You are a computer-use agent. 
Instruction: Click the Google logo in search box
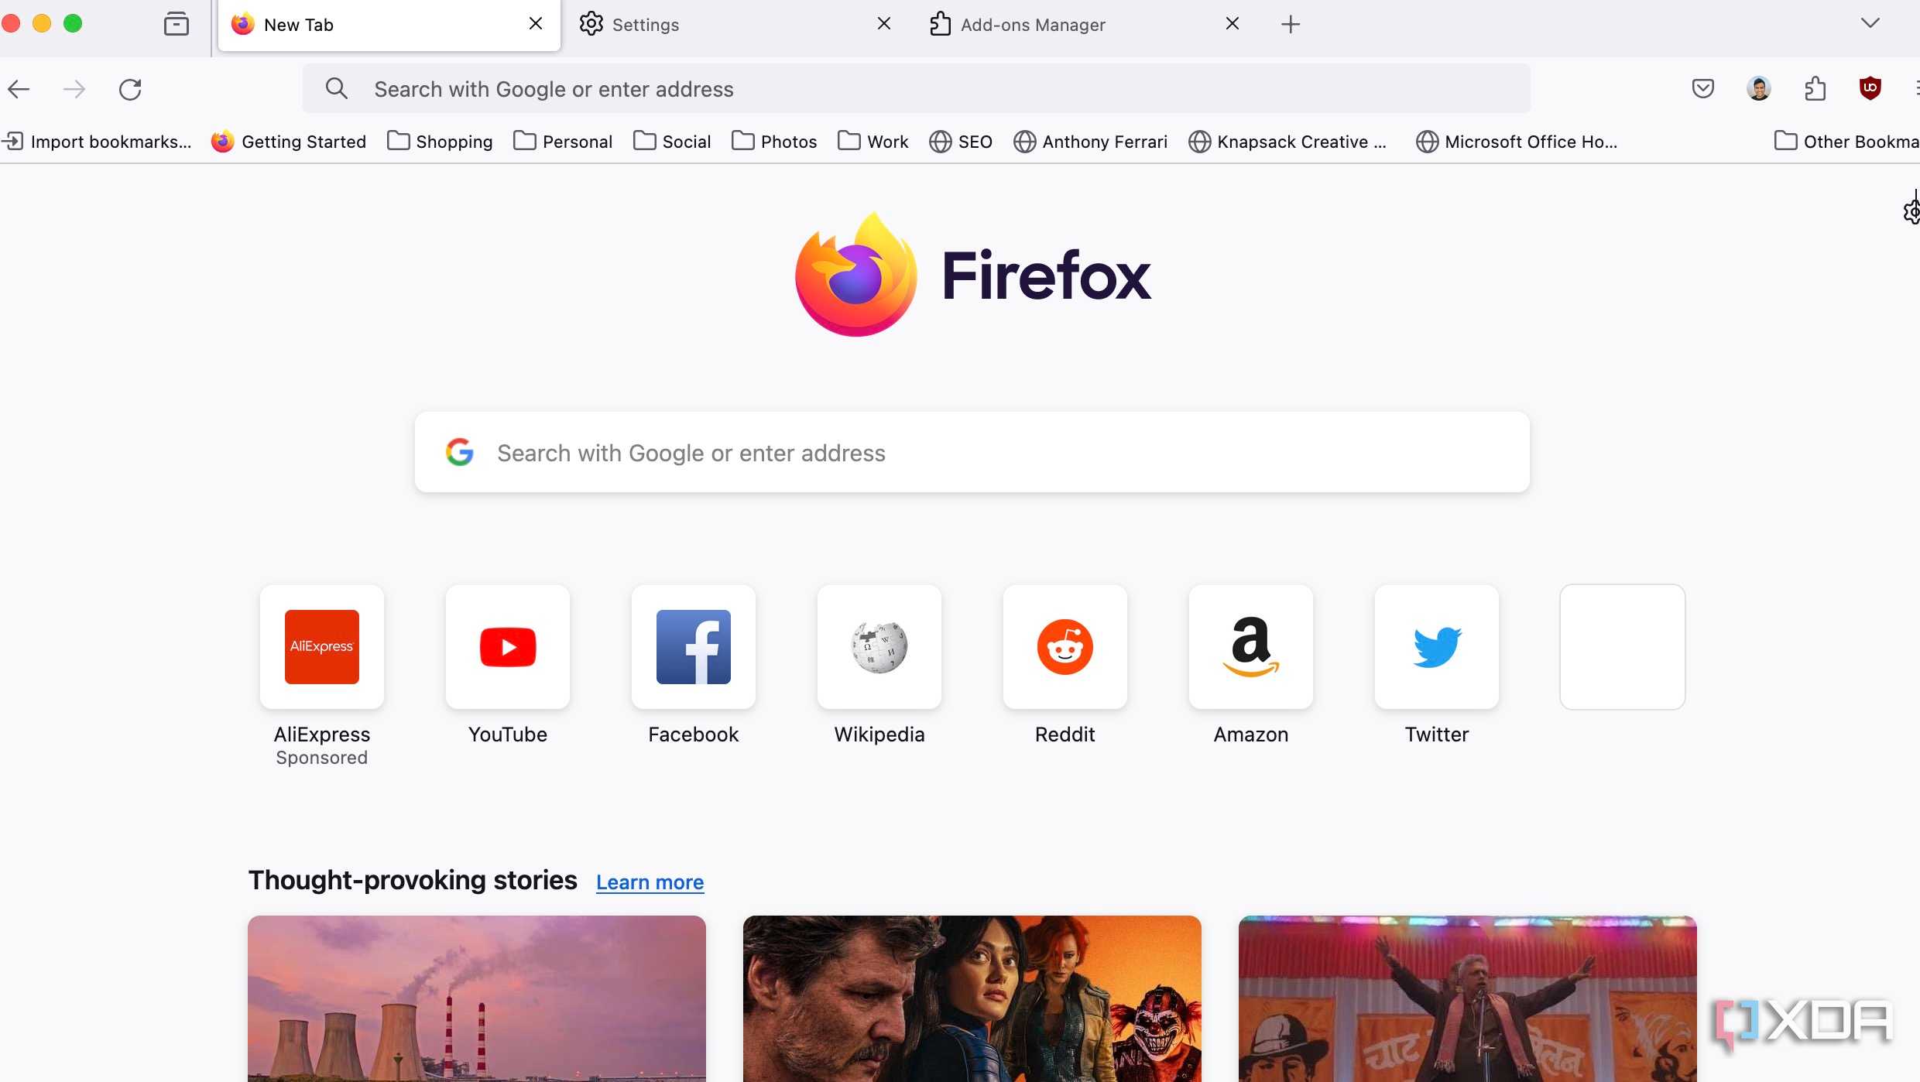tap(460, 452)
